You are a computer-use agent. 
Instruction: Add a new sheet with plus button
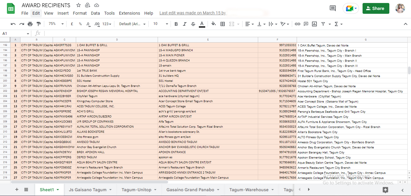pos(17,189)
